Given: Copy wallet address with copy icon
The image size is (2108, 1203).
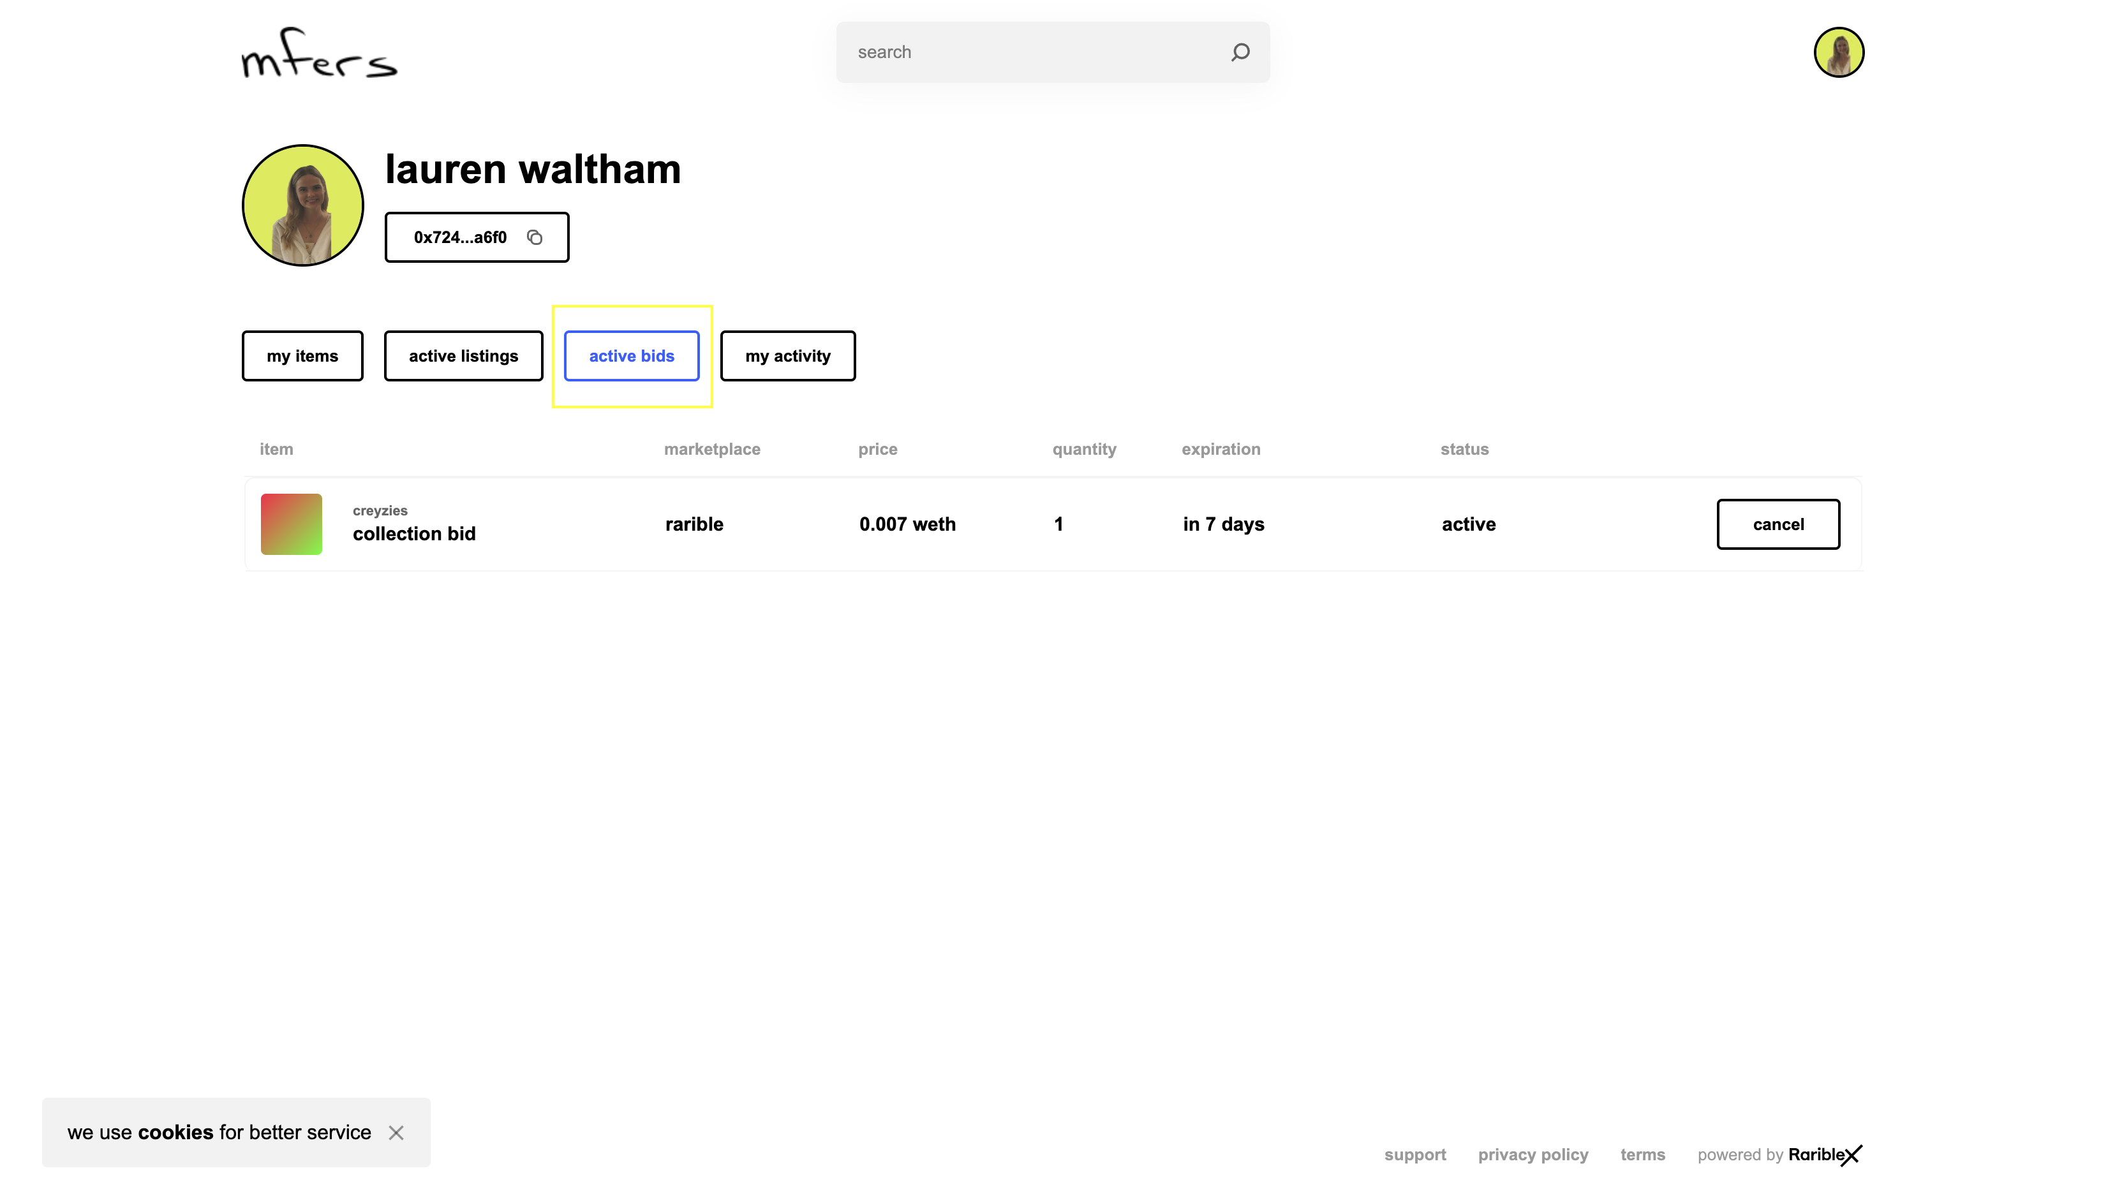Looking at the screenshot, I should point(535,238).
